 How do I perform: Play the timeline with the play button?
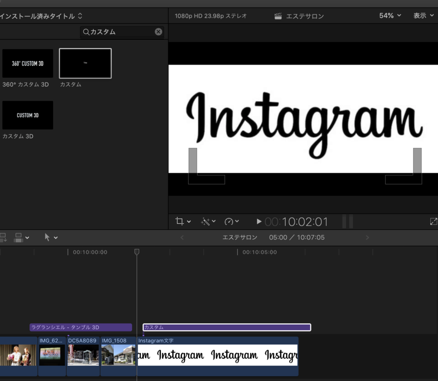(259, 222)
